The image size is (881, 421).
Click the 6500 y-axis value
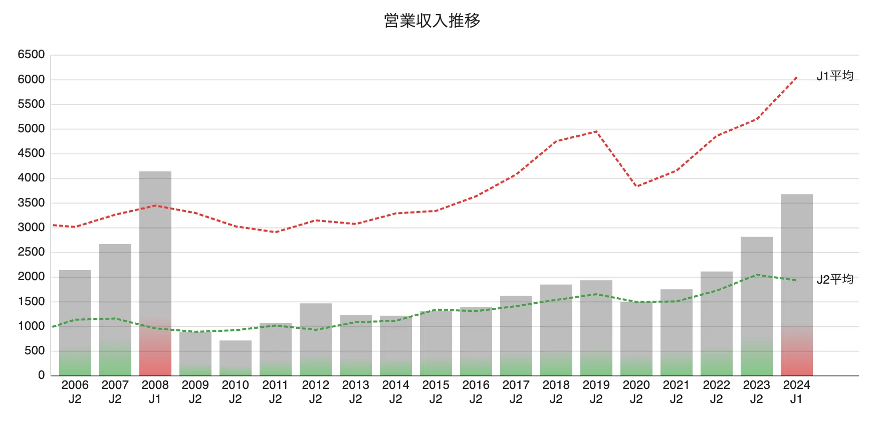tap(31, 55)
